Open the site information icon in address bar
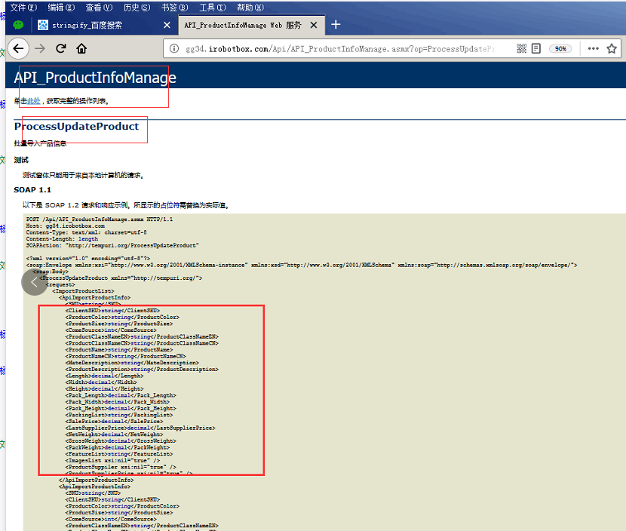This screenshot has height=531, width=626. click(174, 49)
